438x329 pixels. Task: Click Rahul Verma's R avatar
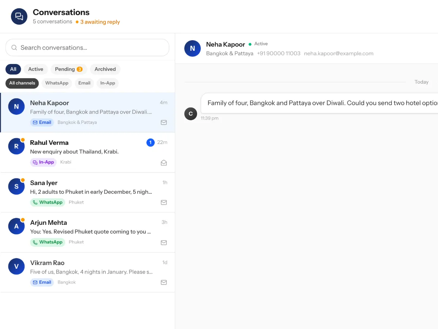click(x=16, y=146)
